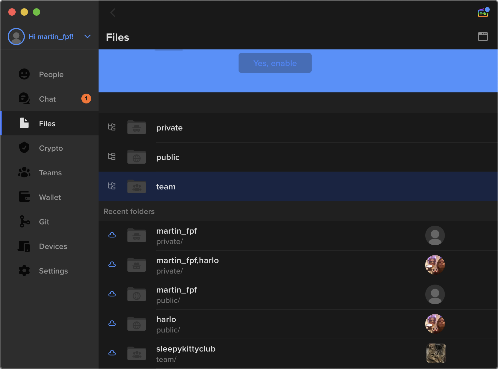This screenshot has height=369, width=498.
Task: Click folder icon on harlo public/ row
Action: pyautogui.click(x=137, y=324)
